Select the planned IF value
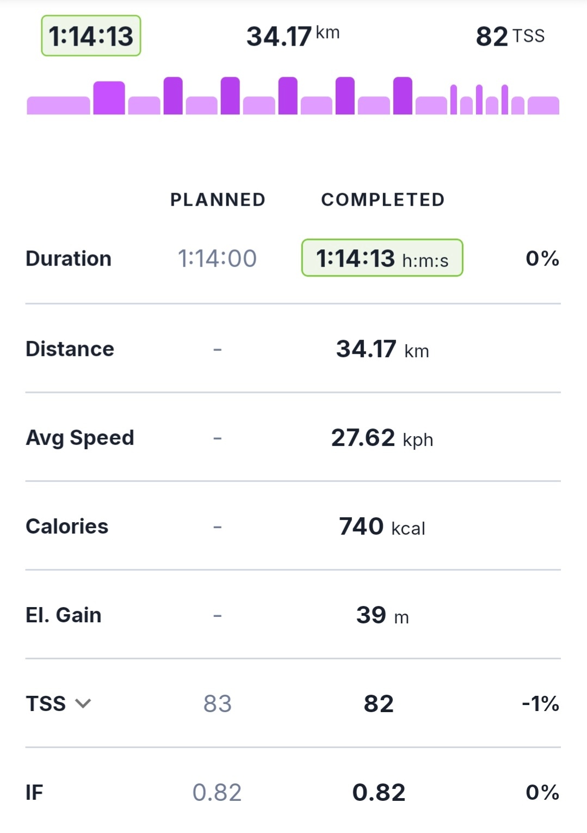Screen dimensions: 587x833 (x=217, y=792)
